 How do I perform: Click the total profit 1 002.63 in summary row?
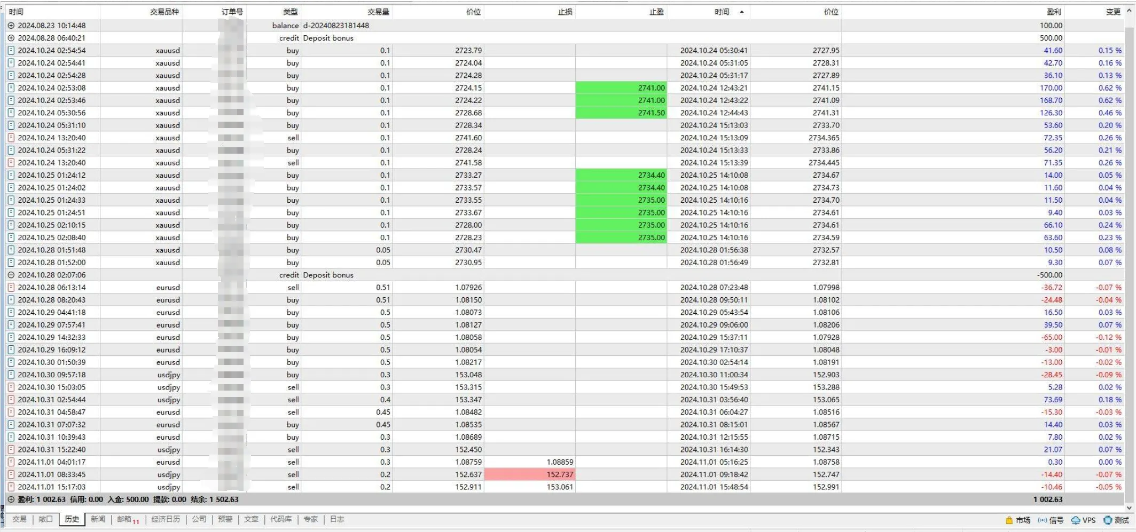(x=1048, y=499)
